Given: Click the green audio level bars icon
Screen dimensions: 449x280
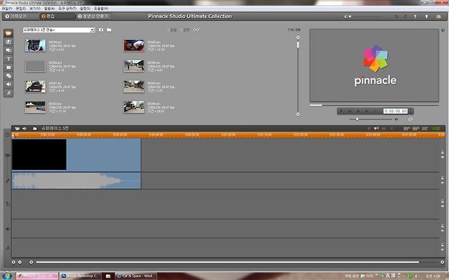Looking at the screenshot, I should click(x=436, y=129).
